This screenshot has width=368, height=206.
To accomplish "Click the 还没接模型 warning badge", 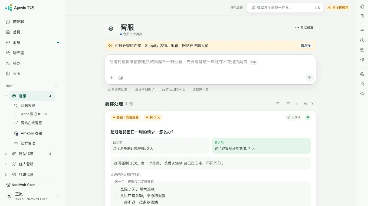I will 338,8.
